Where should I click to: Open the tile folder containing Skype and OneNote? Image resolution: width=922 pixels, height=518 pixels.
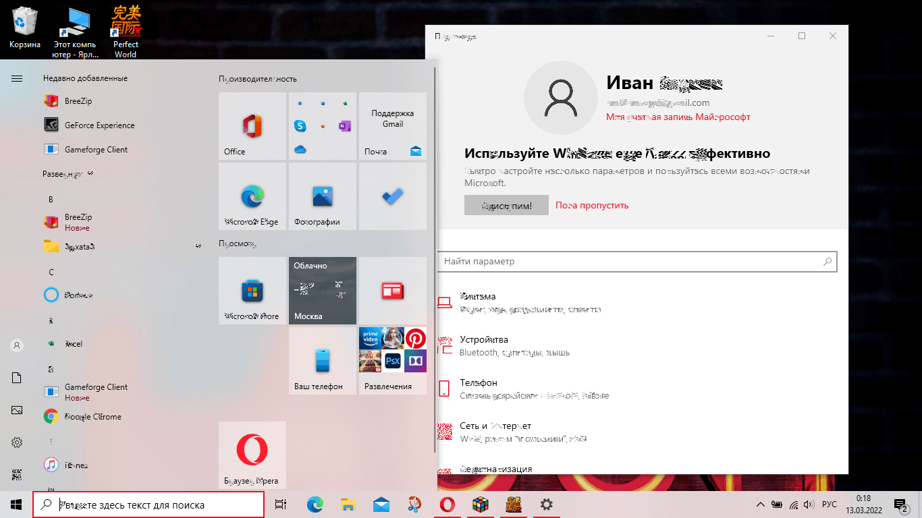pyautogui.click(x=323, y=126)
